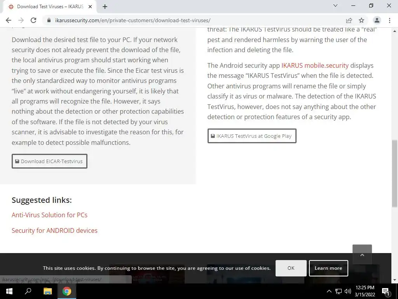Reload the current page
Viewport: 398px width, 299px height.
pyautogui.click(x=33, y=20)
